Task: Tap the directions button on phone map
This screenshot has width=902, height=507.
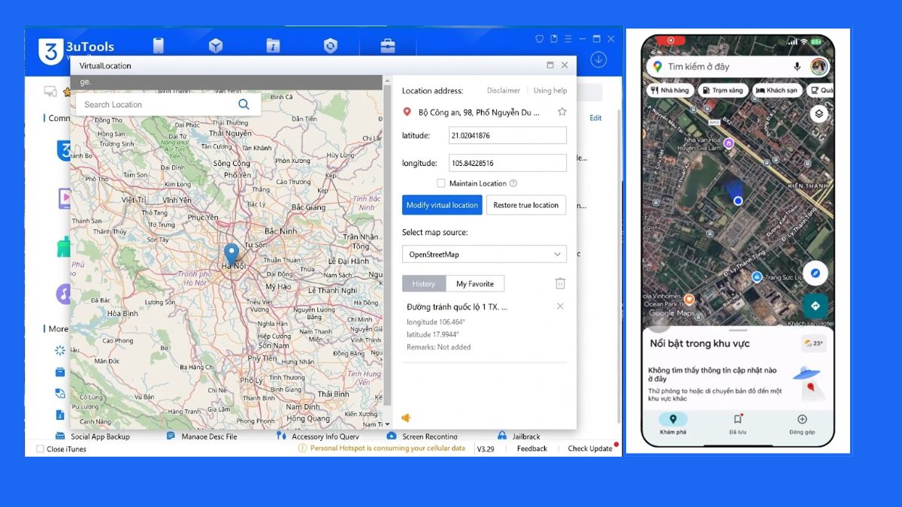Action: (815, 306)
